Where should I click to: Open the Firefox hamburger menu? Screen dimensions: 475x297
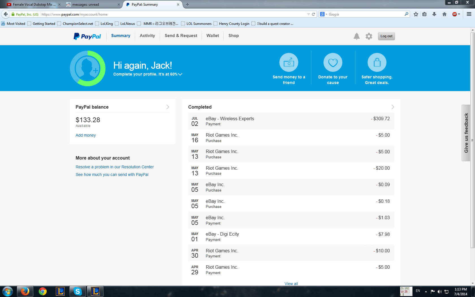(x=469, y=14)
